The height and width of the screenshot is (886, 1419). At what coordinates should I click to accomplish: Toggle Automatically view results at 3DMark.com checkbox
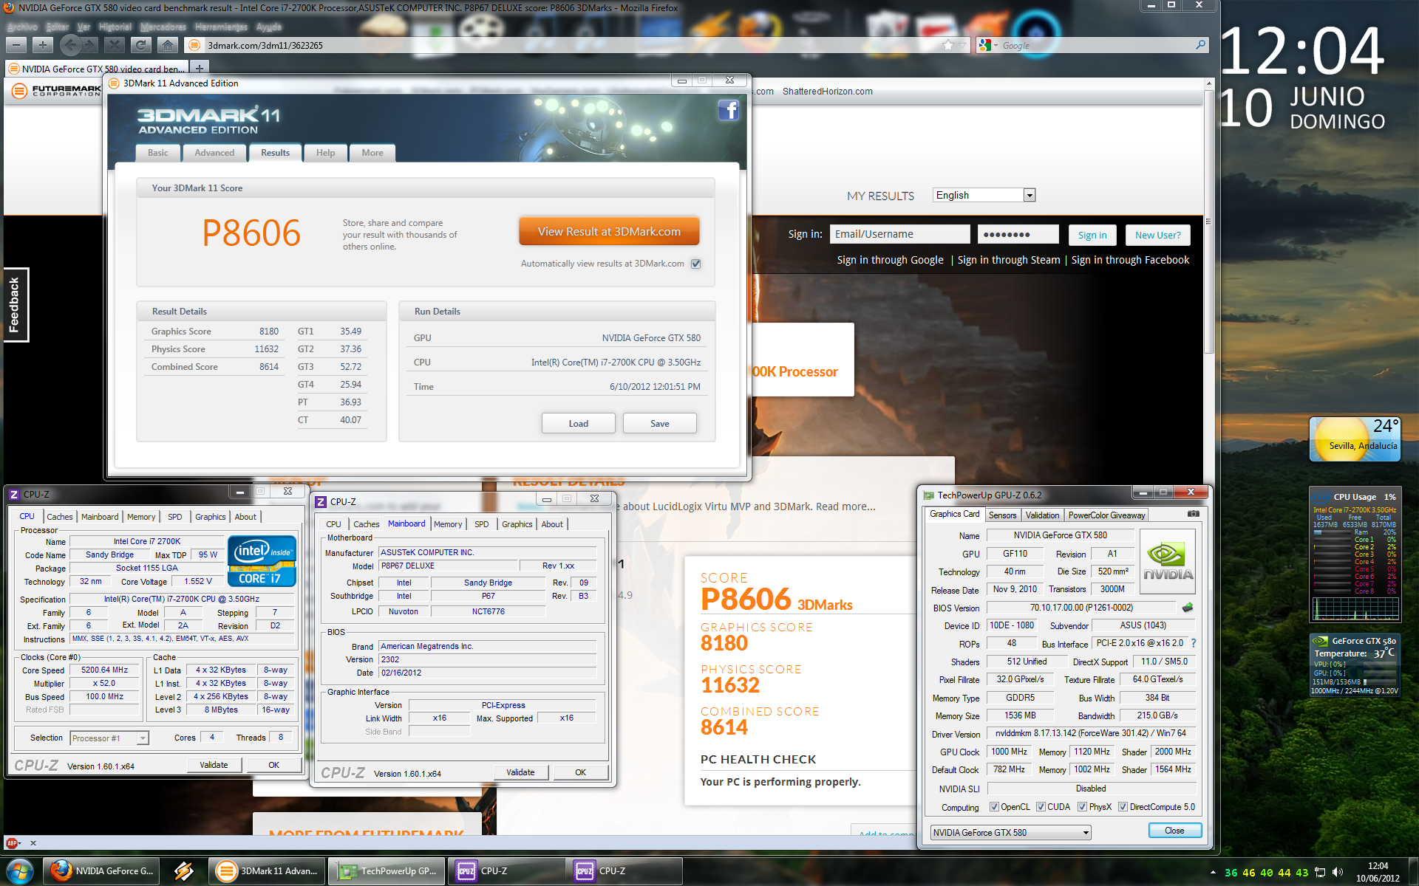[695, 264]
